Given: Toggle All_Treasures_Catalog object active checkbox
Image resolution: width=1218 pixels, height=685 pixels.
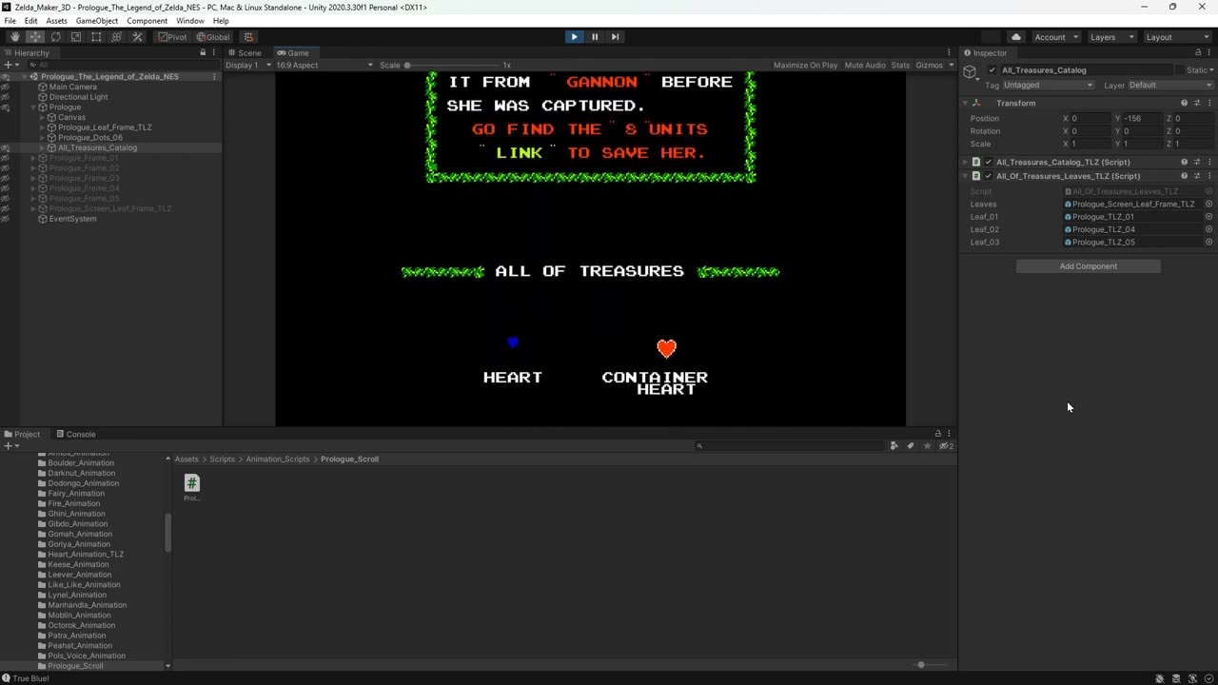Looking at the screenshot, I should pos(992,70).
